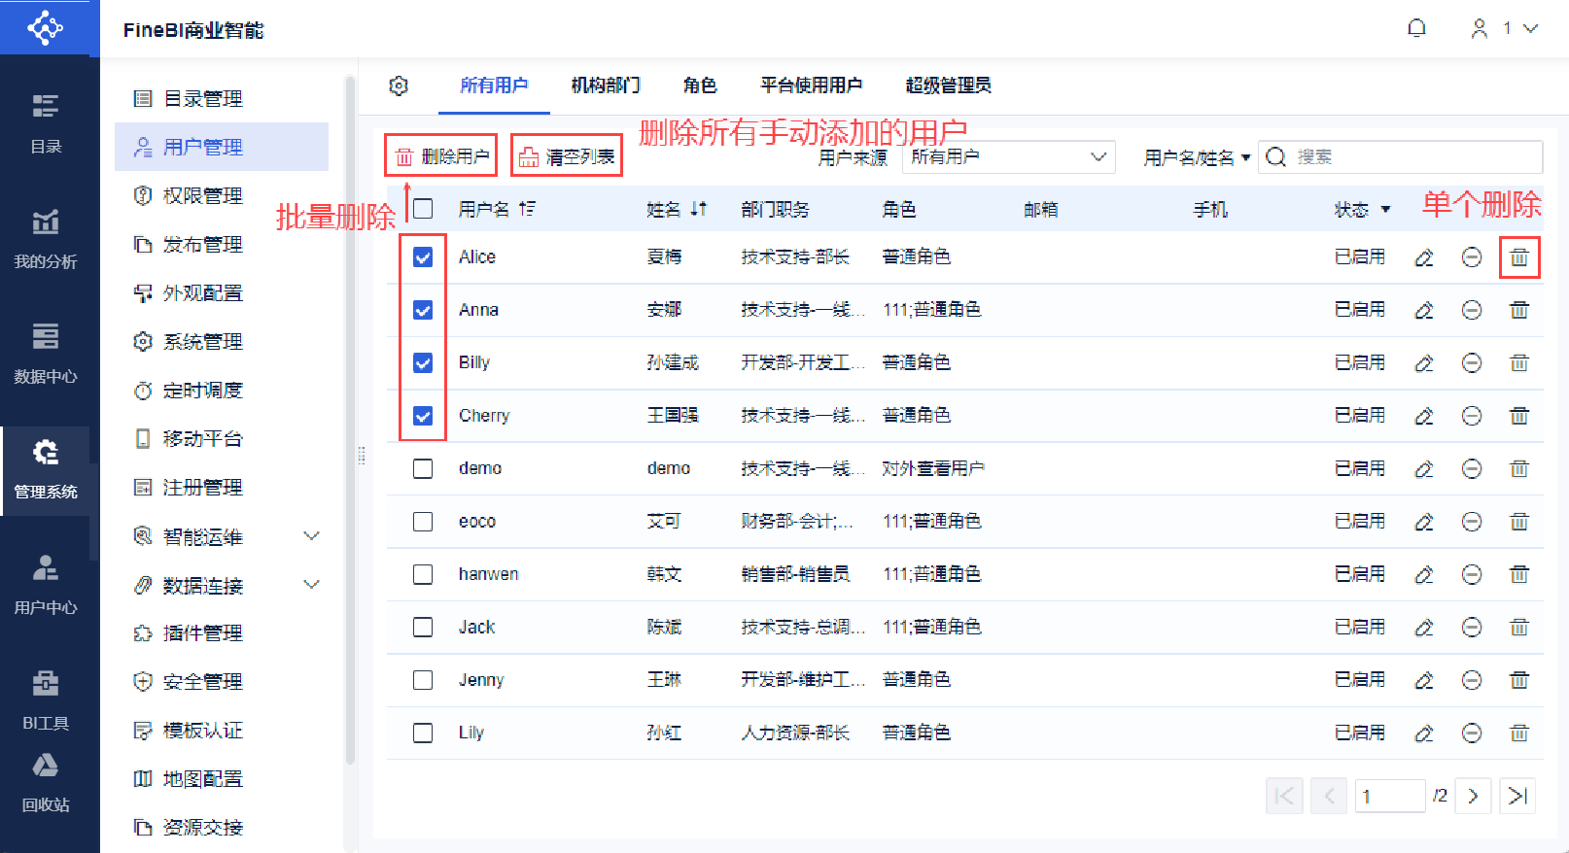Disable user Alice with the minus-circle icon
Screen dimensions: 1569x853
(1472, 257)
